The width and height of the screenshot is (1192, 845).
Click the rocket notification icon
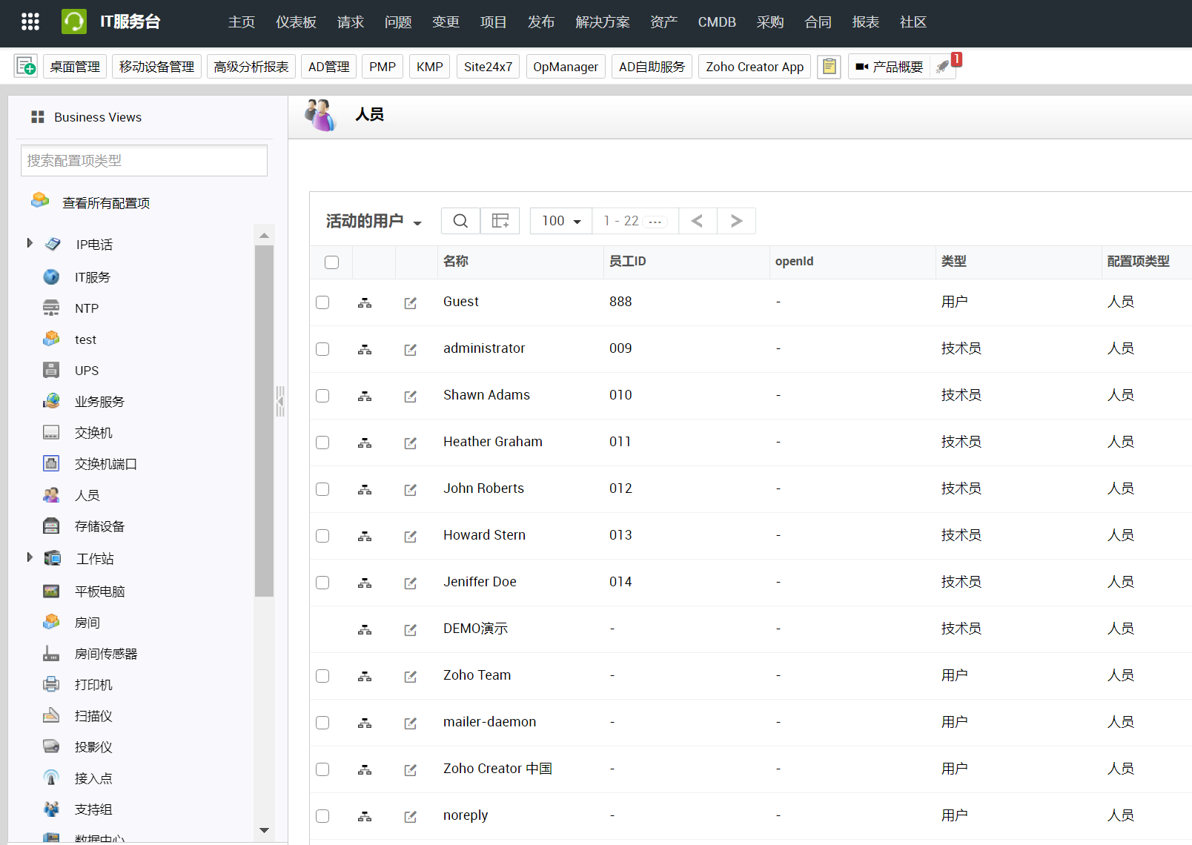[x=943, y=67]
